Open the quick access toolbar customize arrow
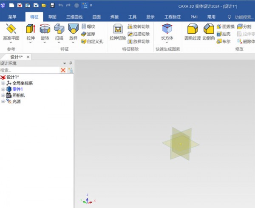Viewport: 255px width, 208px height. click(91, 6)
